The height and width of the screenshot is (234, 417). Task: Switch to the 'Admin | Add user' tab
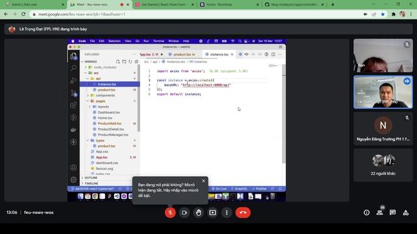pos(35,5)
